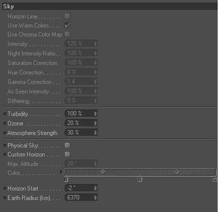Expand the Color gradient disclosure triangle
The height and width of the screenshot is (212, 218).
[x=61, y=171]
